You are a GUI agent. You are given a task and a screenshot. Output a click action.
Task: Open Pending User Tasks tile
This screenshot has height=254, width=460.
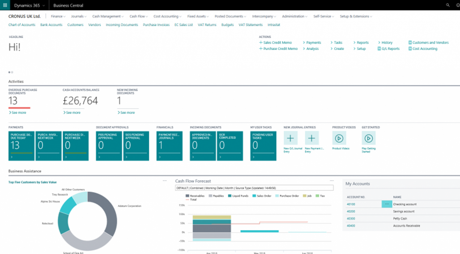[x=263, y=146]
